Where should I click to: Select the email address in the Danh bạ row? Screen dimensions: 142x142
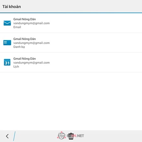click(32, 43)
